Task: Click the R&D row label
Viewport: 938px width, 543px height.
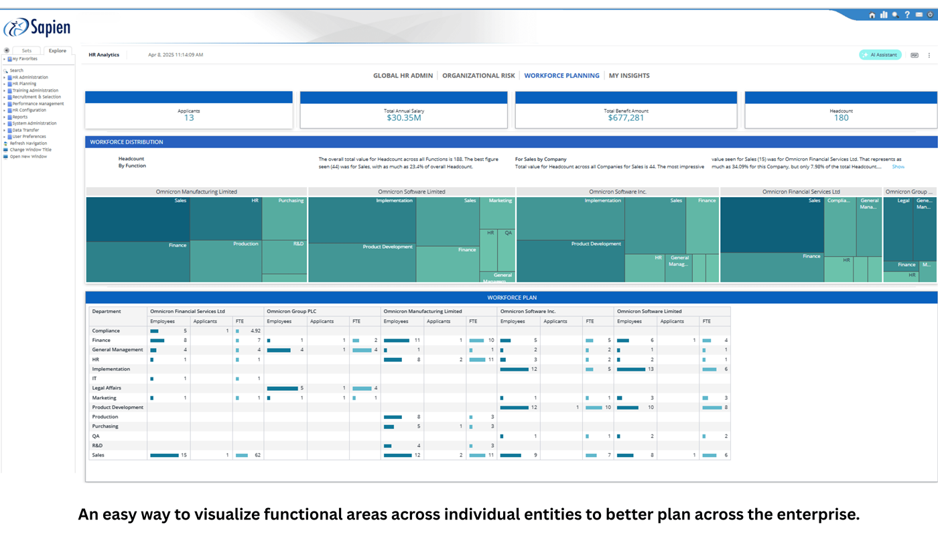Action: [97, 446]
